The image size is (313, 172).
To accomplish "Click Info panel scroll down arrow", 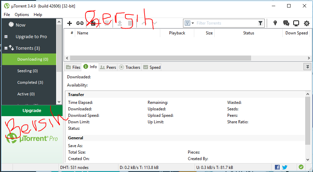I will click(x=308, y=160).
